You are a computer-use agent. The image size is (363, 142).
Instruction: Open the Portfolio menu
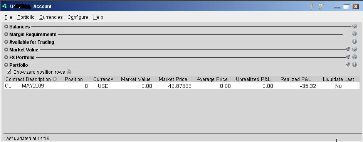26,17
